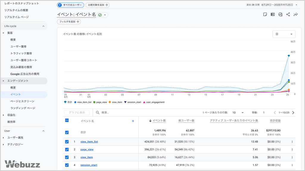Share this report via share icon

coord(288,14)
